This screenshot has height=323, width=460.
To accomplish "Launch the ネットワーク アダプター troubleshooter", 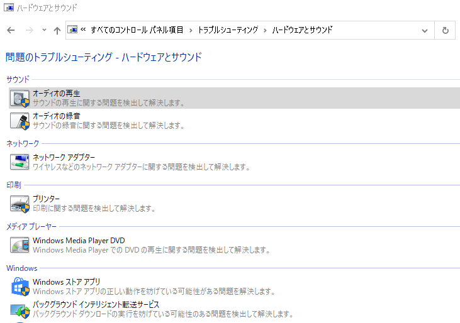I will (64, 157).
